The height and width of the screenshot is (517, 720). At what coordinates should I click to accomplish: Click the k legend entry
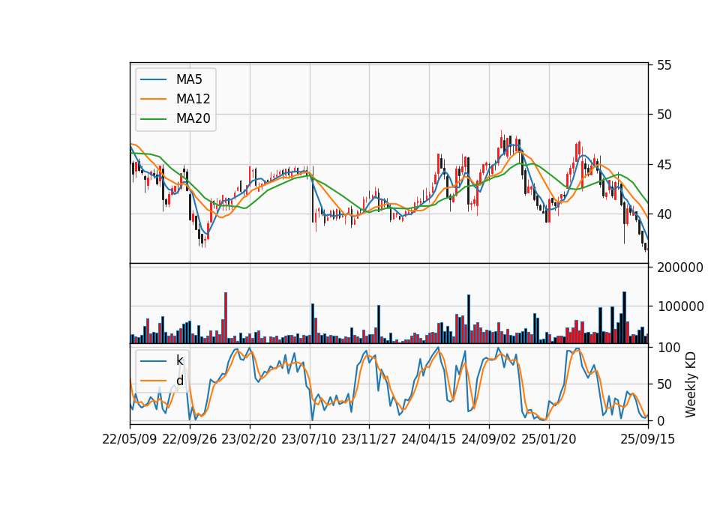coord(179,360)
